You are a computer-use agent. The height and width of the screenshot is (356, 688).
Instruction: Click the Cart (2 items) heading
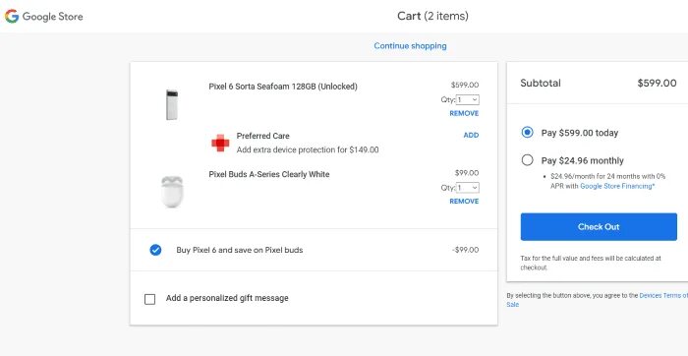pyautogui.click(x=432, y=17)
